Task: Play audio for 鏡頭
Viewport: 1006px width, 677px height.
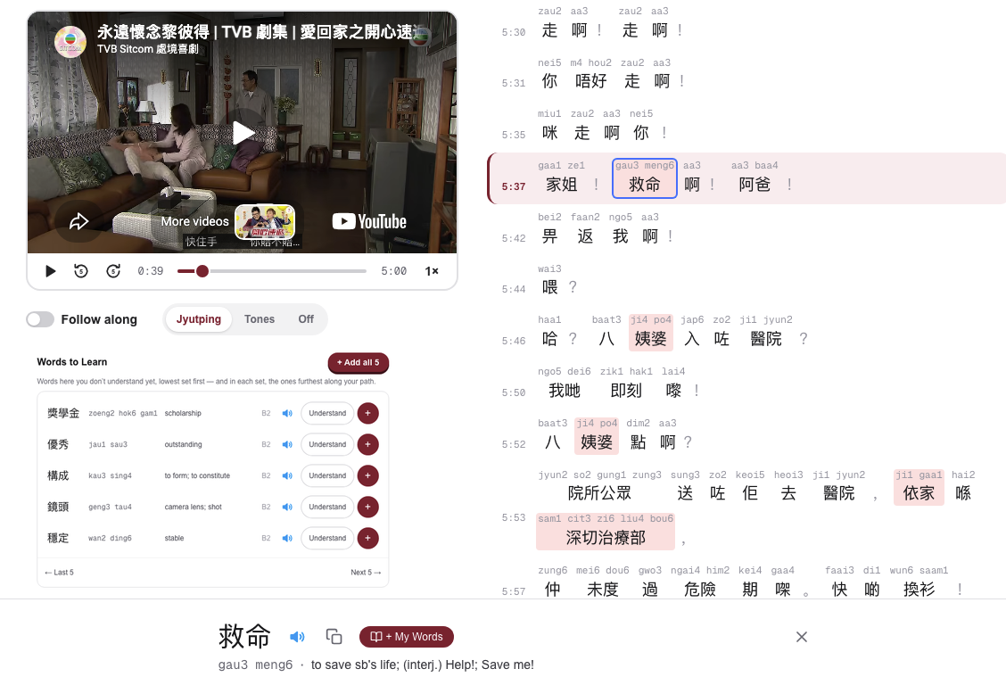Action: coord(287,507)
